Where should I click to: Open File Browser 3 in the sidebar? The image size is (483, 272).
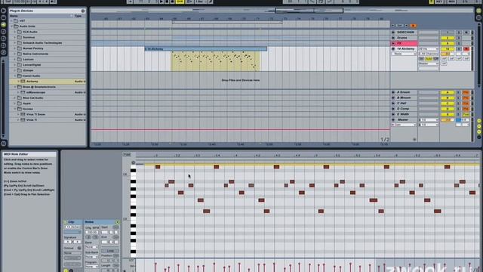(x=3, y=45)
